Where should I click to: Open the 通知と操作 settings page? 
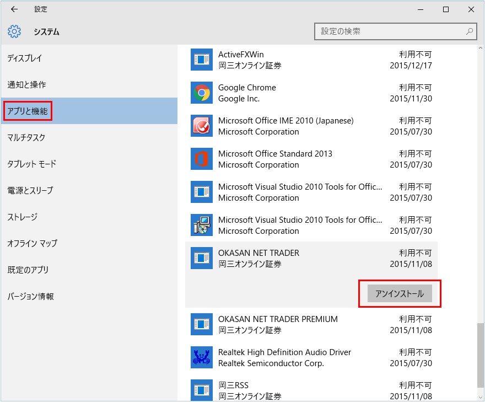point(89,84)
